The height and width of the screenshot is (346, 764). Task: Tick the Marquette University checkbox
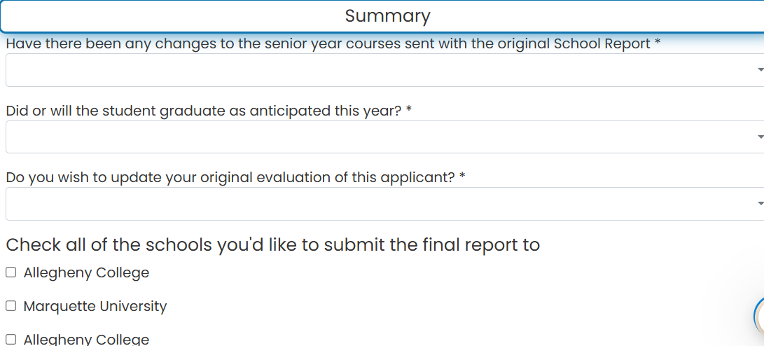click(x=11, y=306)
